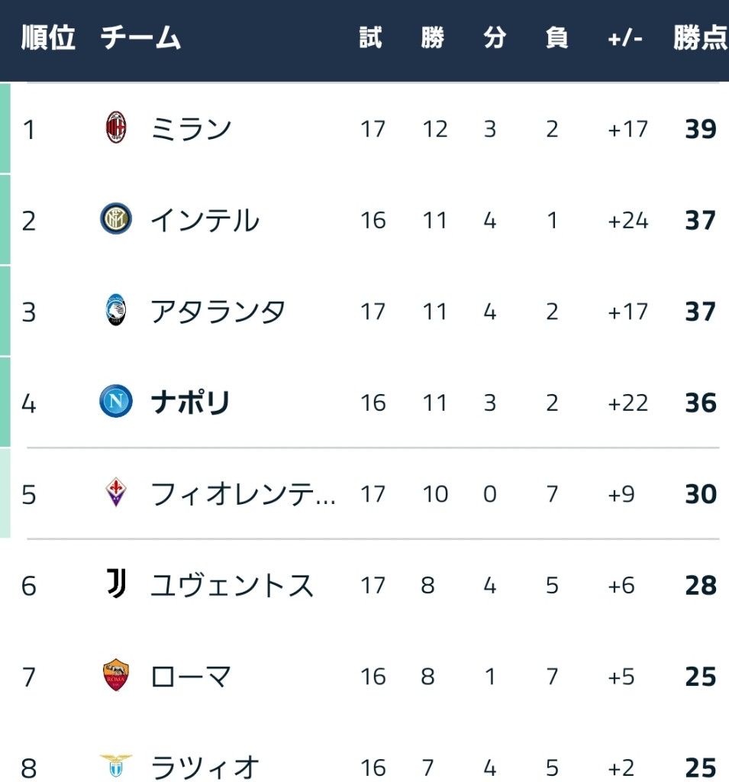729x782 pixels.
Task: Select the ローマ table row name
Action: [191, 677]
